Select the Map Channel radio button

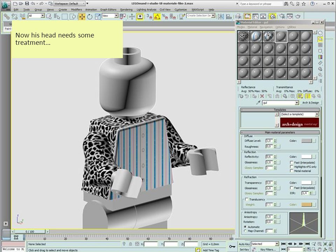click(x=245, y=231)
